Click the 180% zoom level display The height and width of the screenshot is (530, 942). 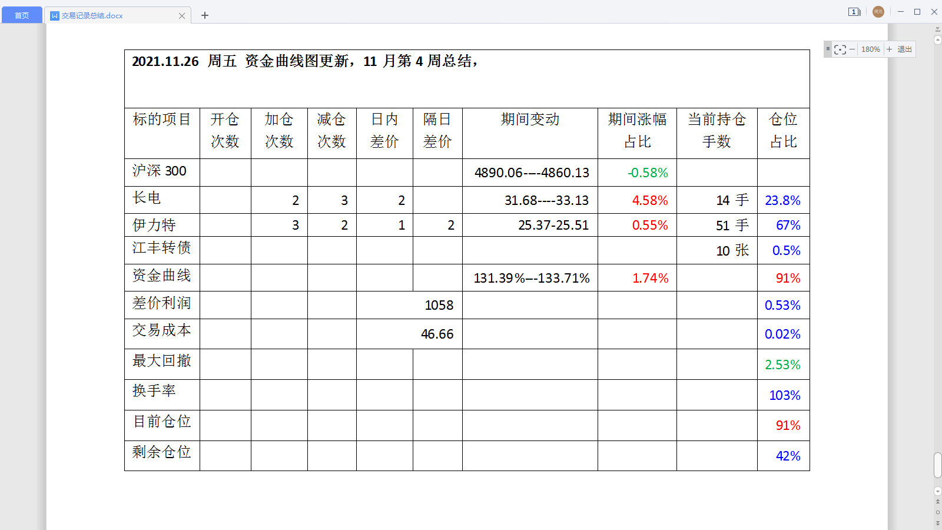pos(870,49)
